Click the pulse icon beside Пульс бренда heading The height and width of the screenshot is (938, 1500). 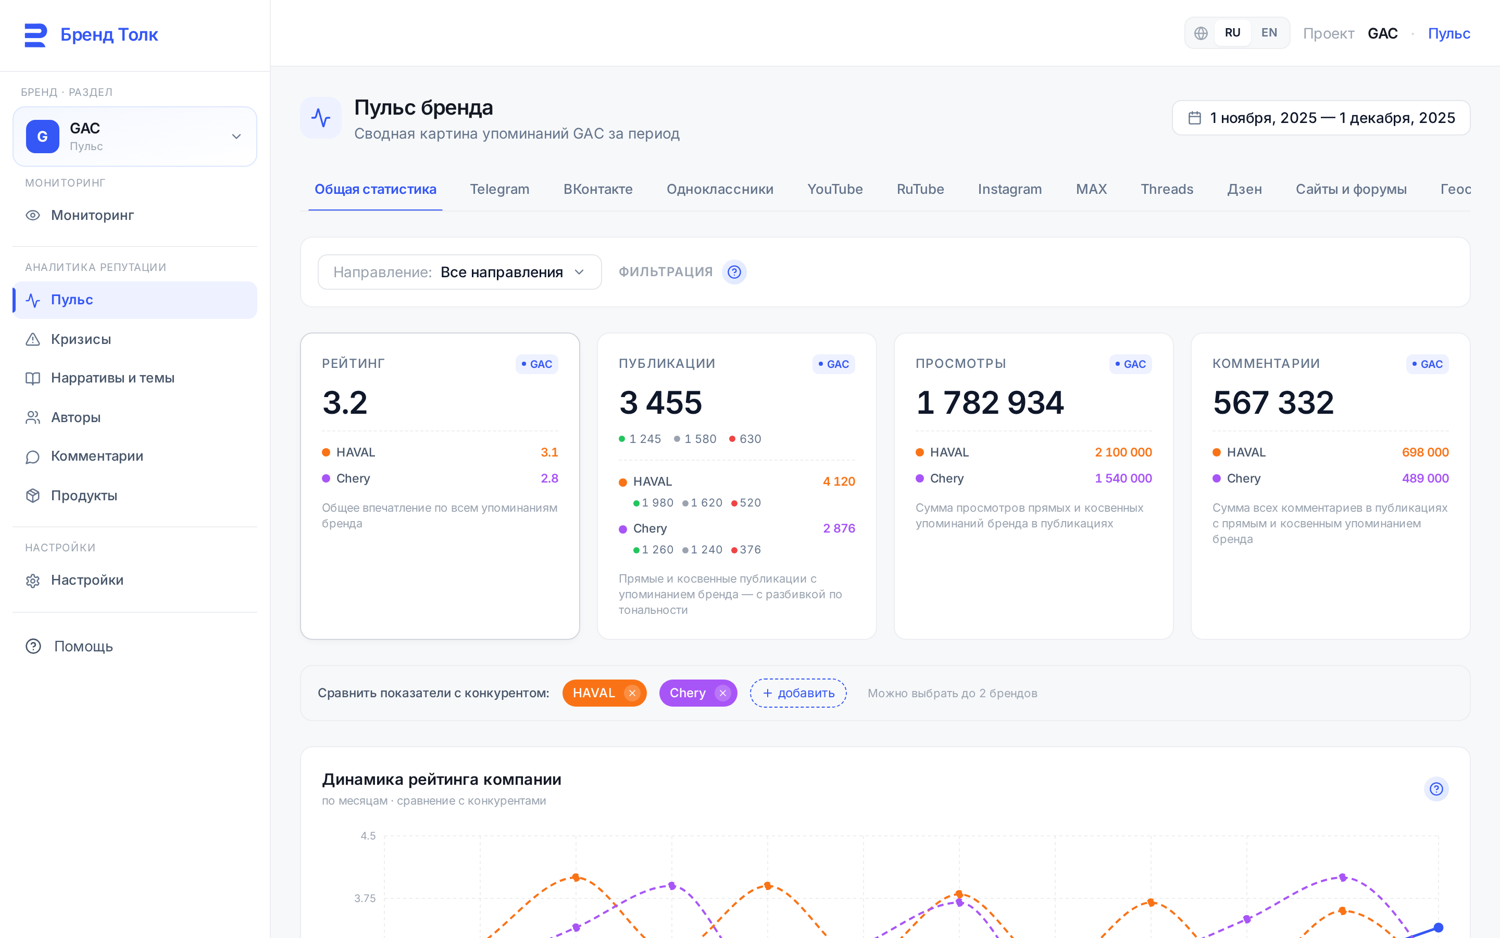pyautogui.click(x=321, y=118)
